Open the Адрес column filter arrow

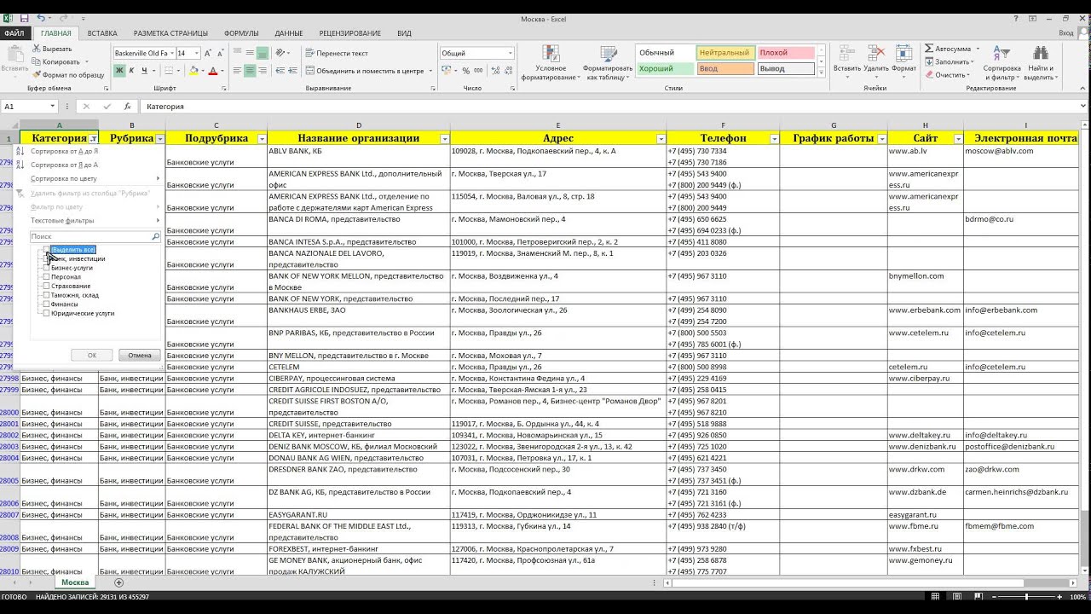pyautogui.click(x=661, y=138)
